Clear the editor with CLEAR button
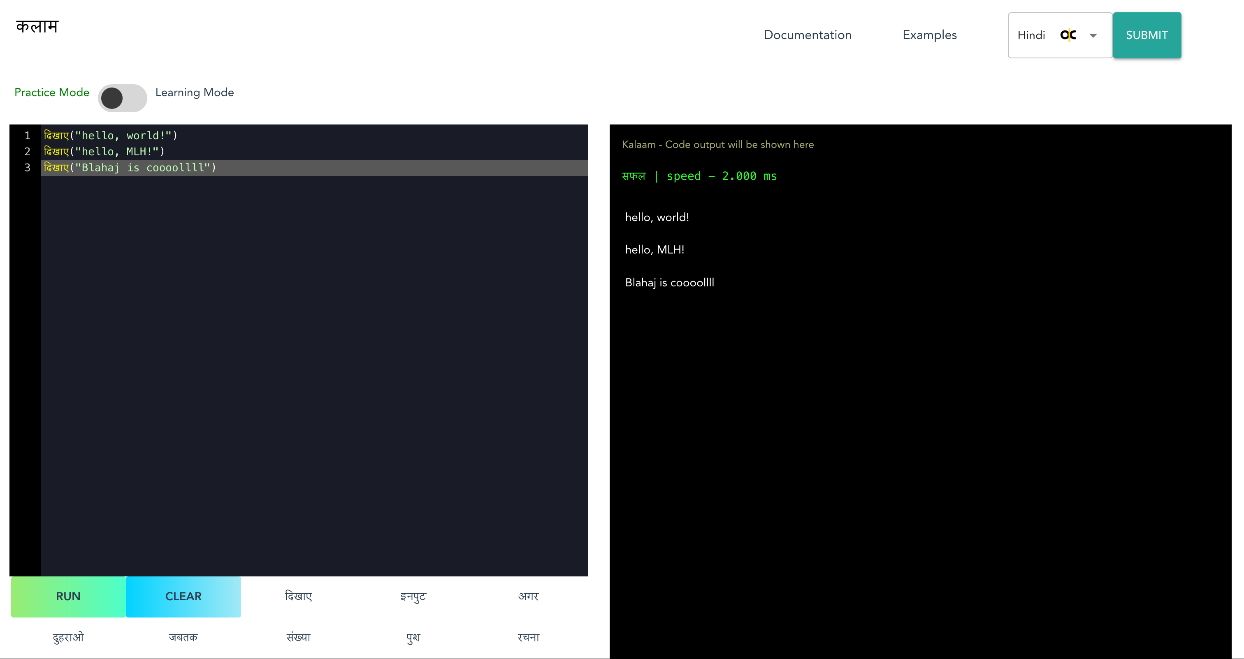This screenshot has width=1244, height=659. 183,596
